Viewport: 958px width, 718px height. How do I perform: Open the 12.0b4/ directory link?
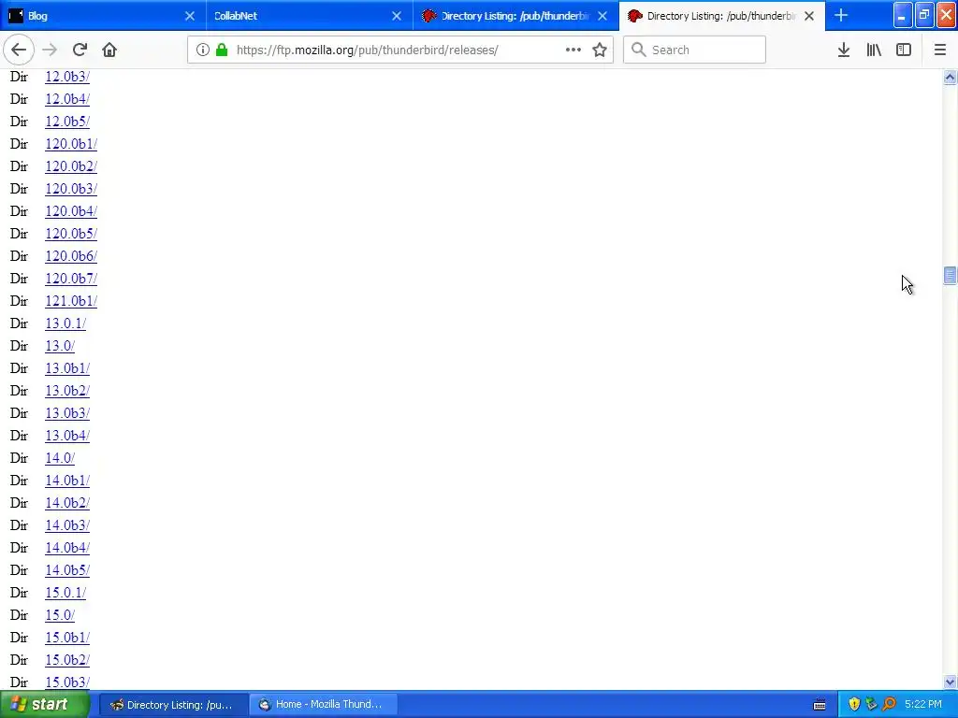tap(67, 99)
